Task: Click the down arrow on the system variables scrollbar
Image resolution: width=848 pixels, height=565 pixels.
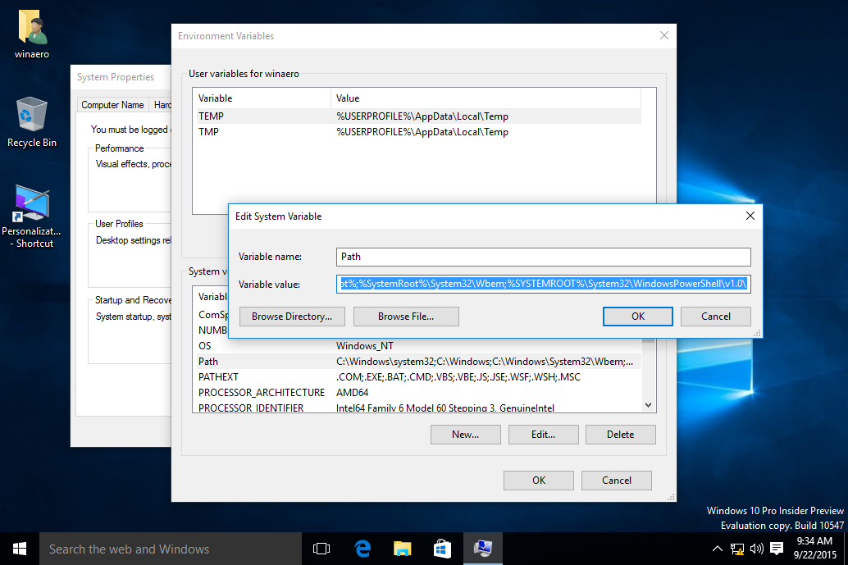Action: (648, 404)
